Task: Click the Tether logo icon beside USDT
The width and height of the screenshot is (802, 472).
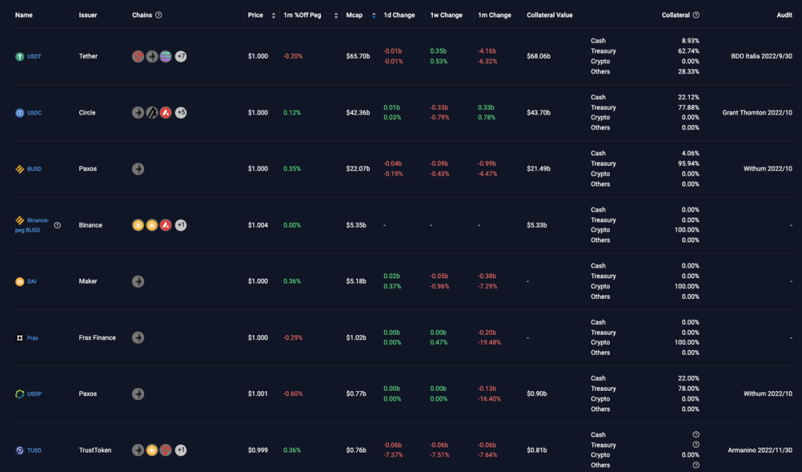Action: coord(20,56)
